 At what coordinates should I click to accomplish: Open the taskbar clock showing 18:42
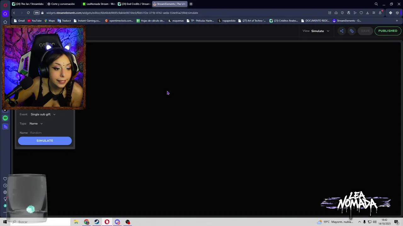(x=384, y=222)
